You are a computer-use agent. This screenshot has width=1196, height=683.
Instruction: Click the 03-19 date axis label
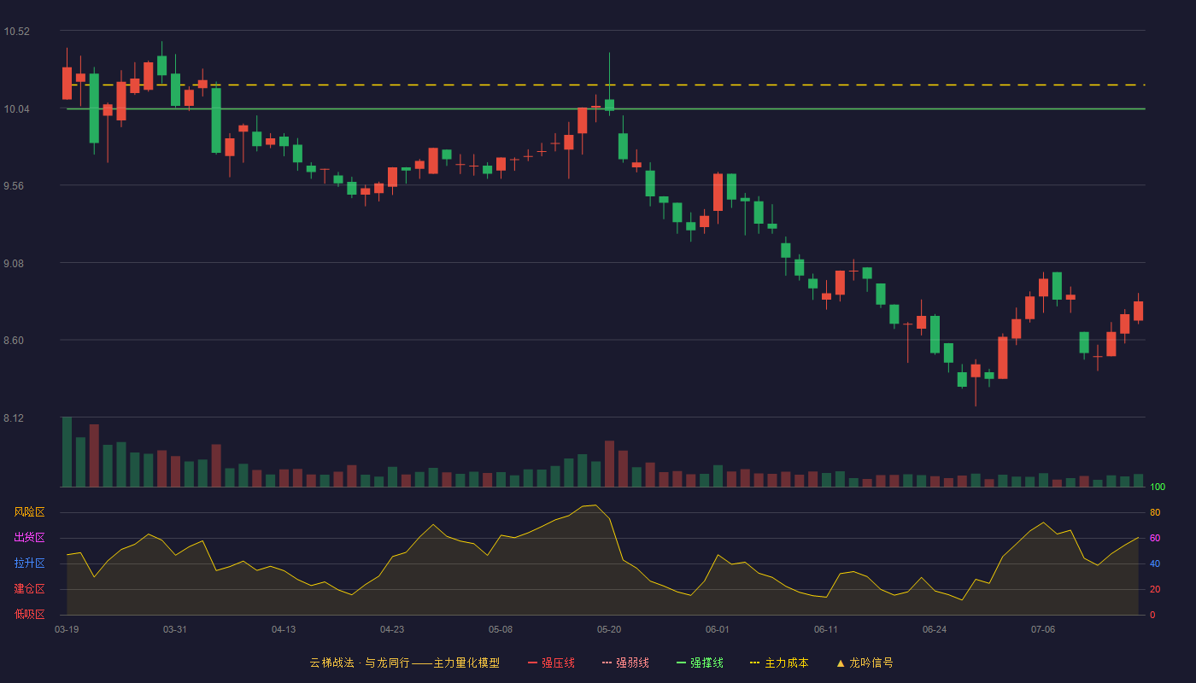pos(67,629)
